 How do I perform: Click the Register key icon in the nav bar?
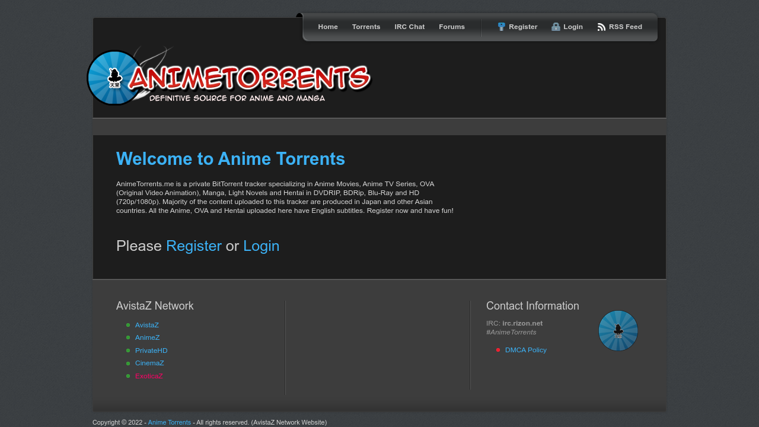(501, 27)
